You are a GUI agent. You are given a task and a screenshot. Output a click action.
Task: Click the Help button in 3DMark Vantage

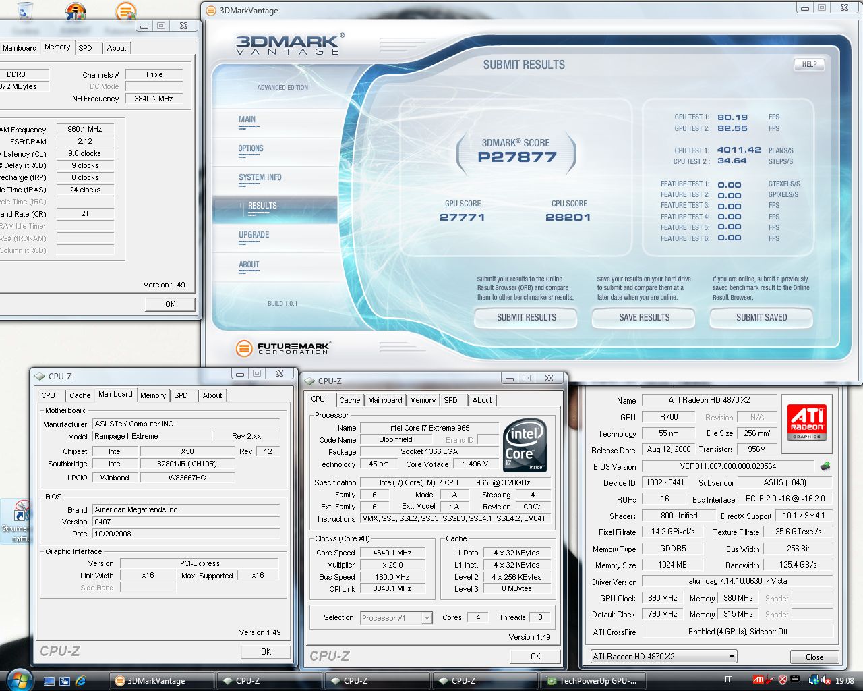point(809,65)
